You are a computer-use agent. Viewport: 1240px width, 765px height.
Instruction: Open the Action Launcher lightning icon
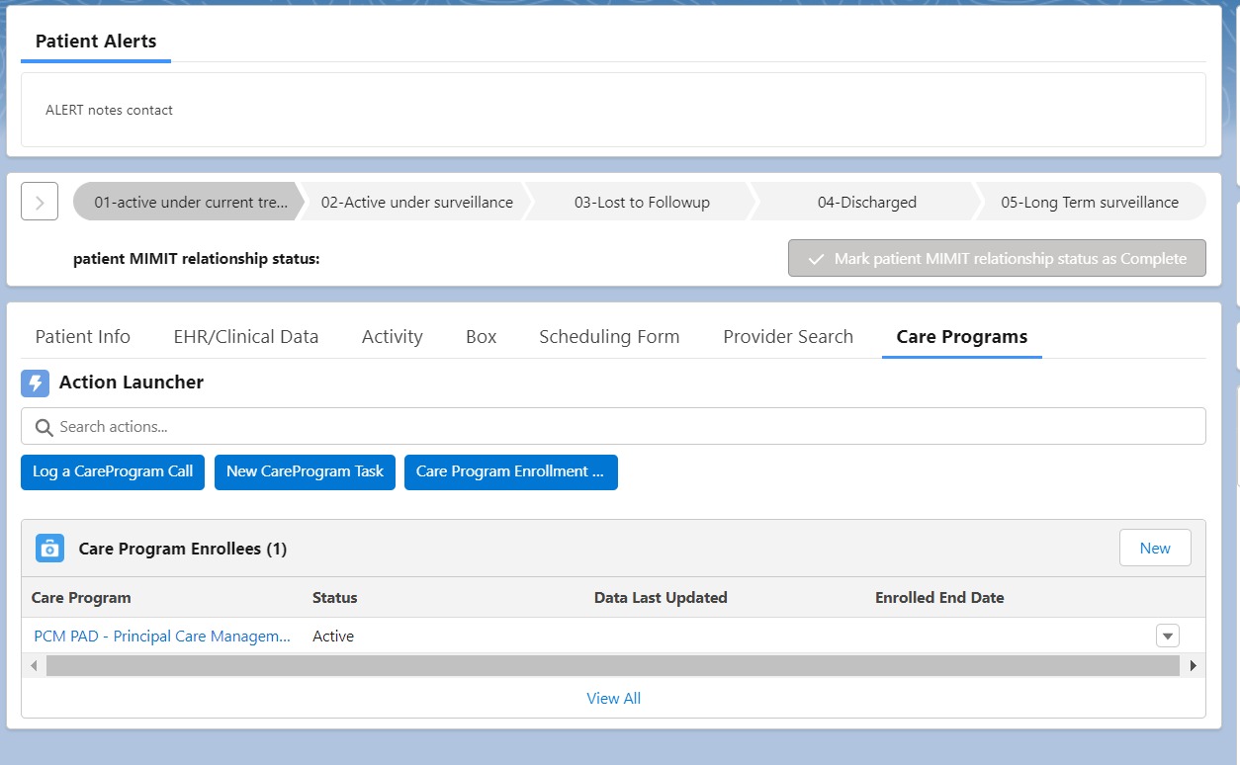[35, 382]
